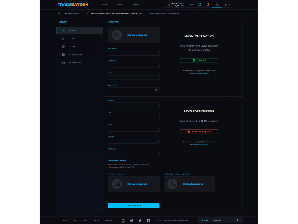
Task: Open the Faucets footer link
Action: (x=96, y=220)
